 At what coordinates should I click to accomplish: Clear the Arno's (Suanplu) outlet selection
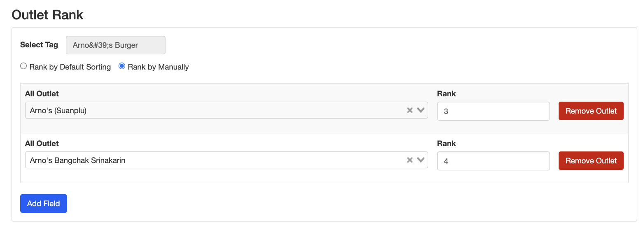click(x=410, y=110)
